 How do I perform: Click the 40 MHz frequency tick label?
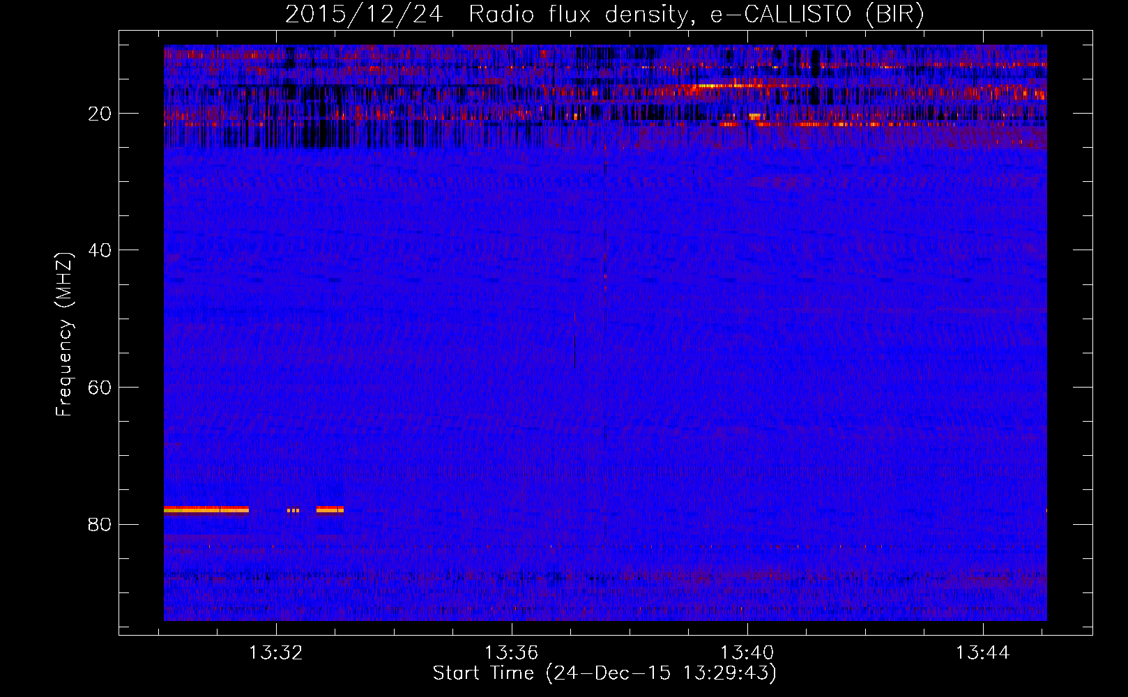[x=100, y=250]
